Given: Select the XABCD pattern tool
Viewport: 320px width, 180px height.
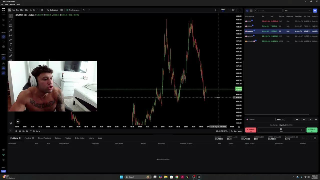Looking at the screenshot, I should click(11, 30).
